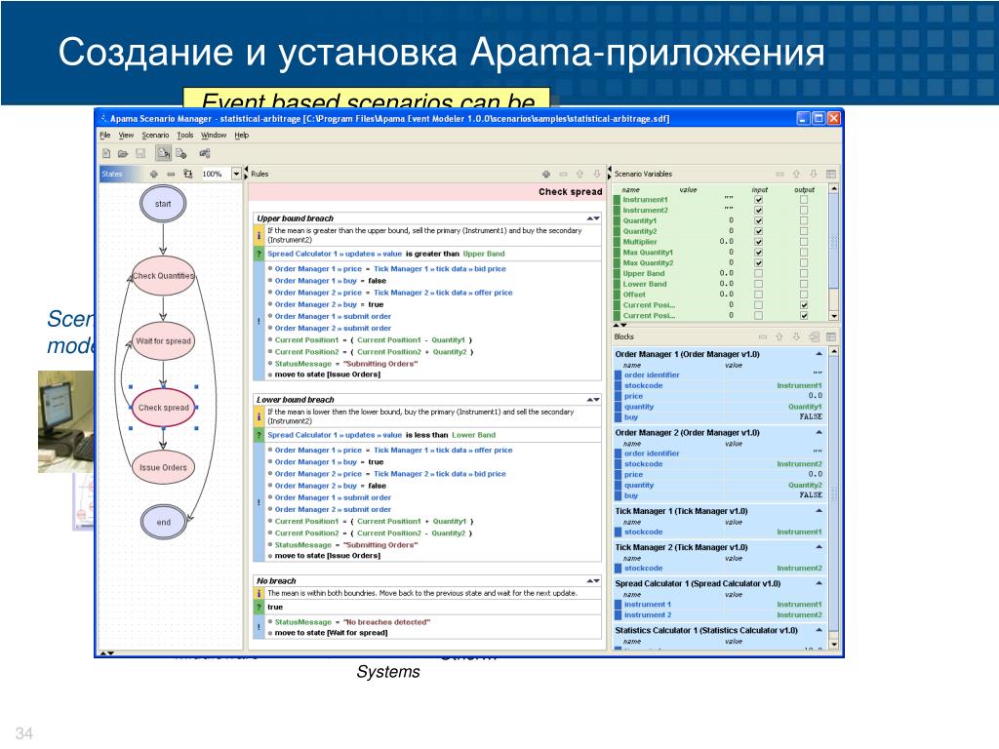Select the Check Quantities state node
Image resolution: width=999 pixels, height=749 pixels.
[163, 276]
